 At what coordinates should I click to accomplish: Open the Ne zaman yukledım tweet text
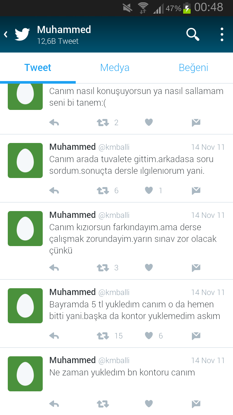122,373
